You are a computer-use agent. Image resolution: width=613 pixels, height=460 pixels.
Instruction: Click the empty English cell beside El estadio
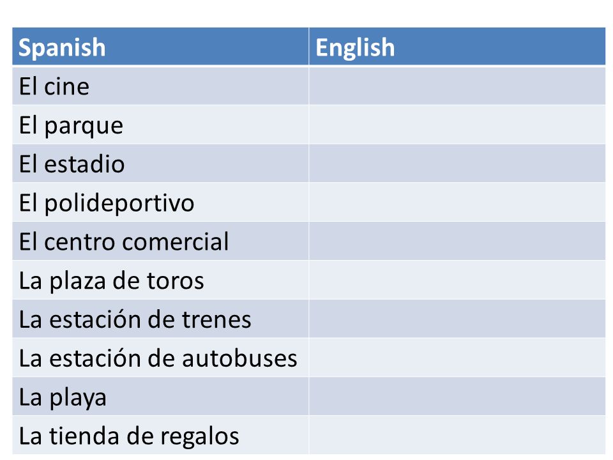[x=457, y=164]
